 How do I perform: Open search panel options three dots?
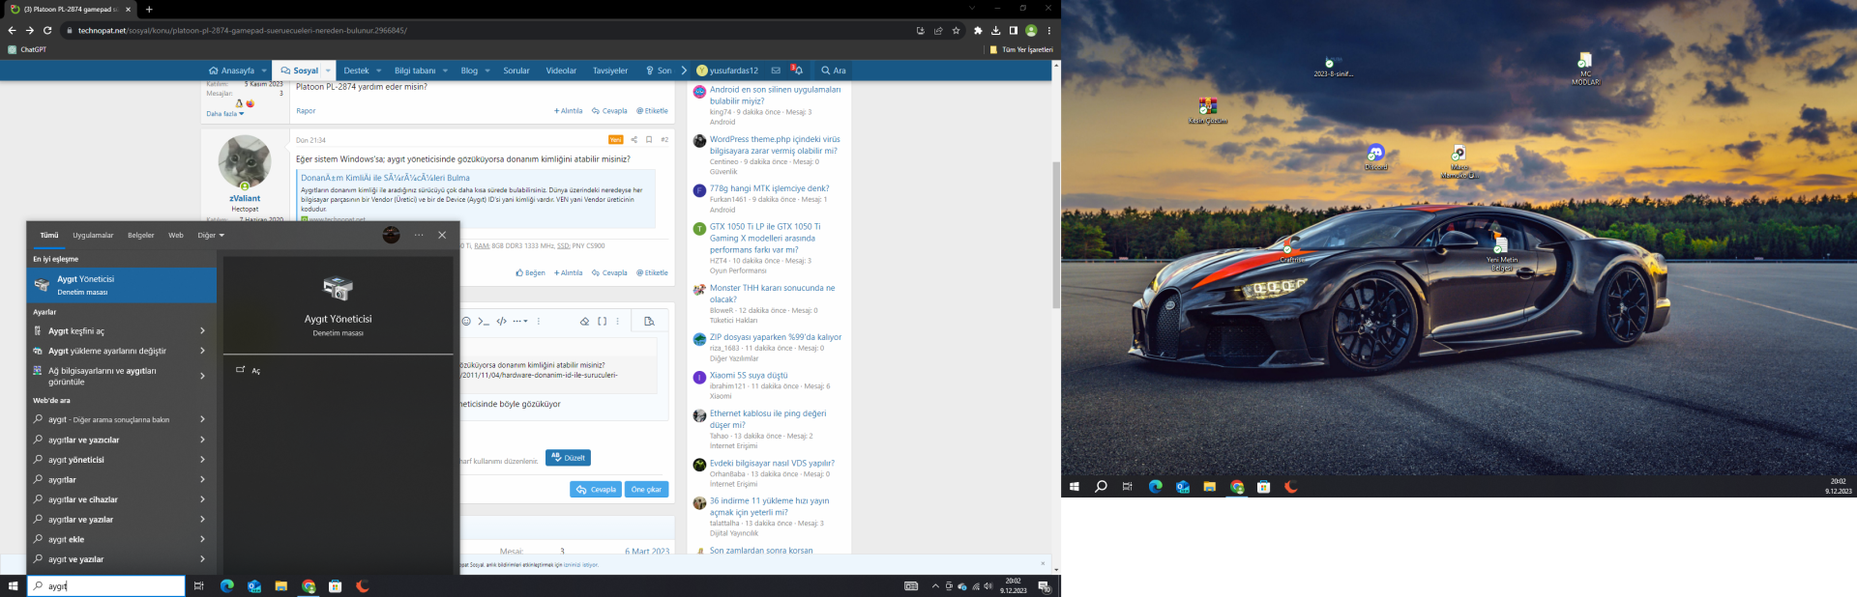419,235
